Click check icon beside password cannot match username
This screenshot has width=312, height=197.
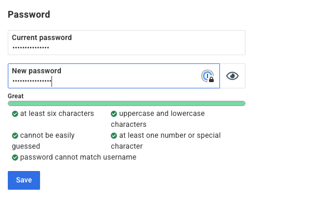(x=15, y=157)
